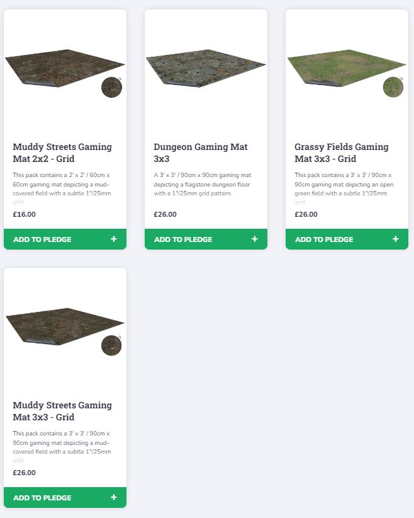Click the plus icon on Grassy Fields card

[396, 239]
